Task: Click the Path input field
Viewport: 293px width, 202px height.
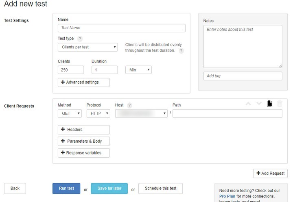Action: pos(227,113)
